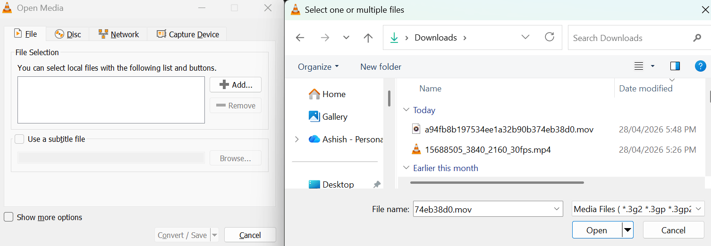Collapse the Today group
The width and height of the screenshot is (711, 246).
(x=406, y=110)
